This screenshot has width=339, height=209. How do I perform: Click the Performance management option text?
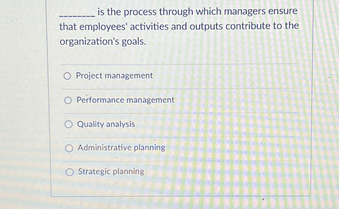pos(125,100)
